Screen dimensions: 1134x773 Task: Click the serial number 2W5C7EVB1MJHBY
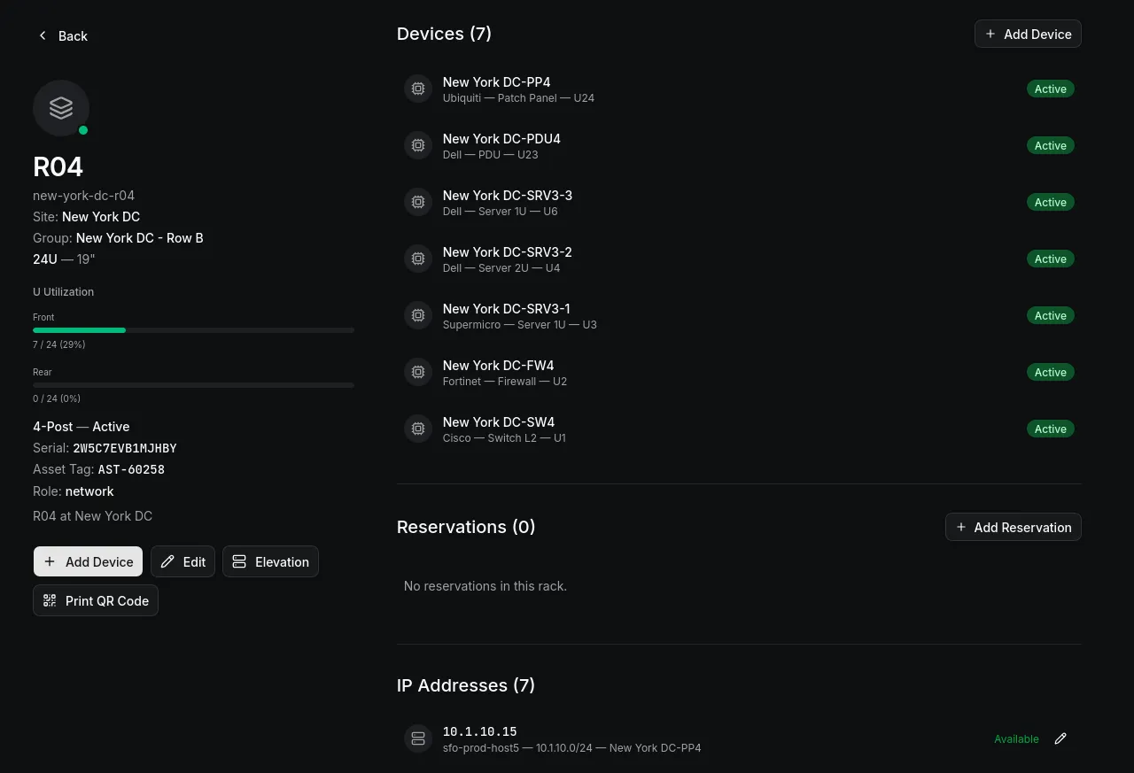pyautogui.click(x=125, y=448)
